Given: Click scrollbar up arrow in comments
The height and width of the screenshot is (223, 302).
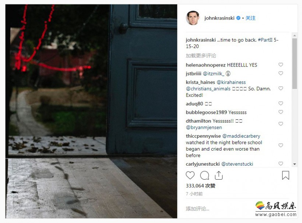Looking at the screenshot, I should pos(295,35).
